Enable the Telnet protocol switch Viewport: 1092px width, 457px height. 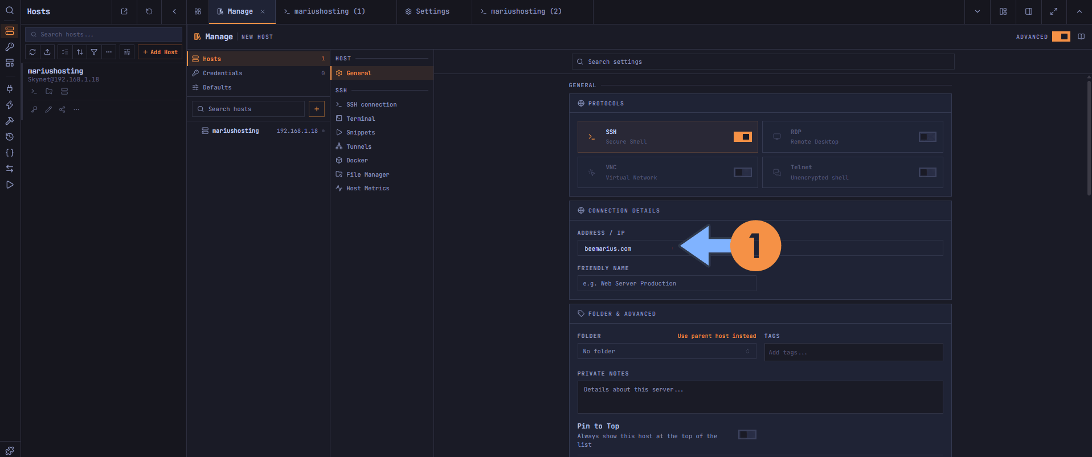tap(927, 172)
